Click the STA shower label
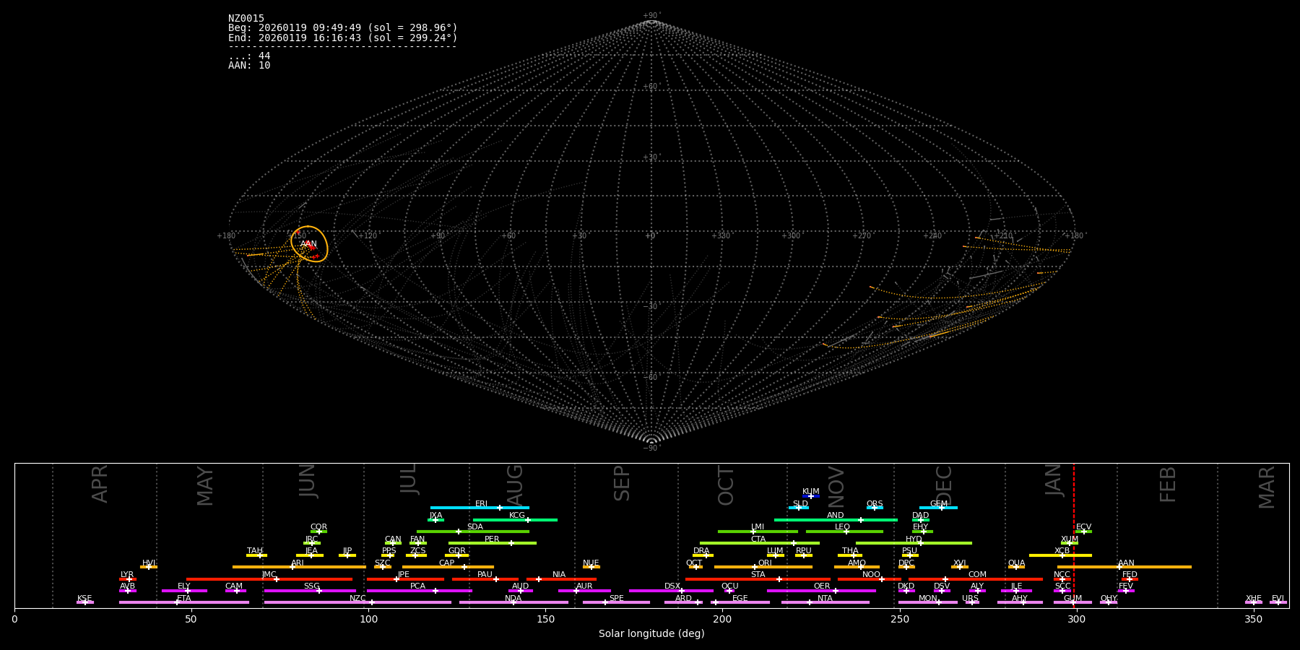This screenshot has width=1300, height=650. (x=758, y=575)
